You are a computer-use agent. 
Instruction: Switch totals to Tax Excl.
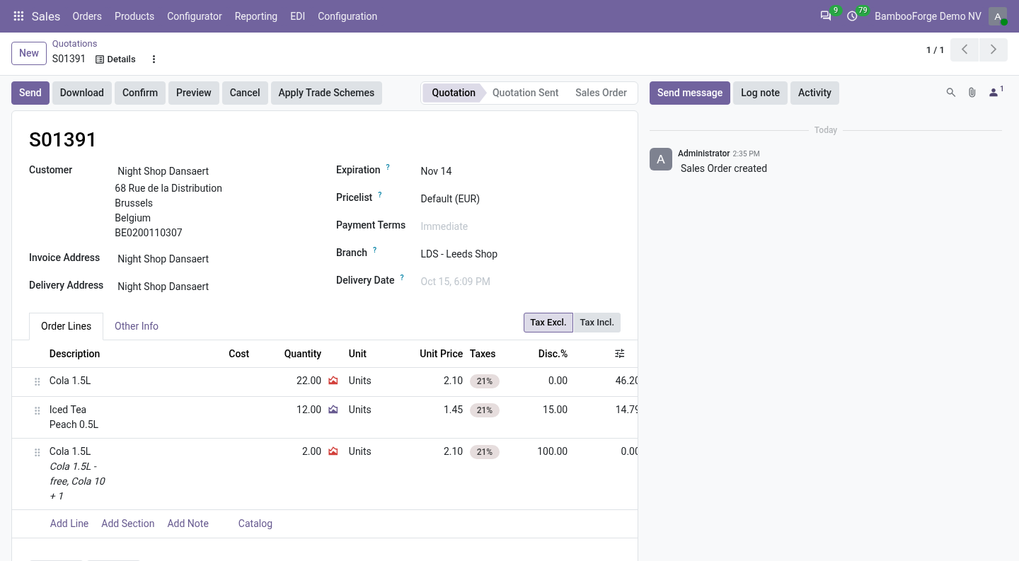[x=548, y=323]
